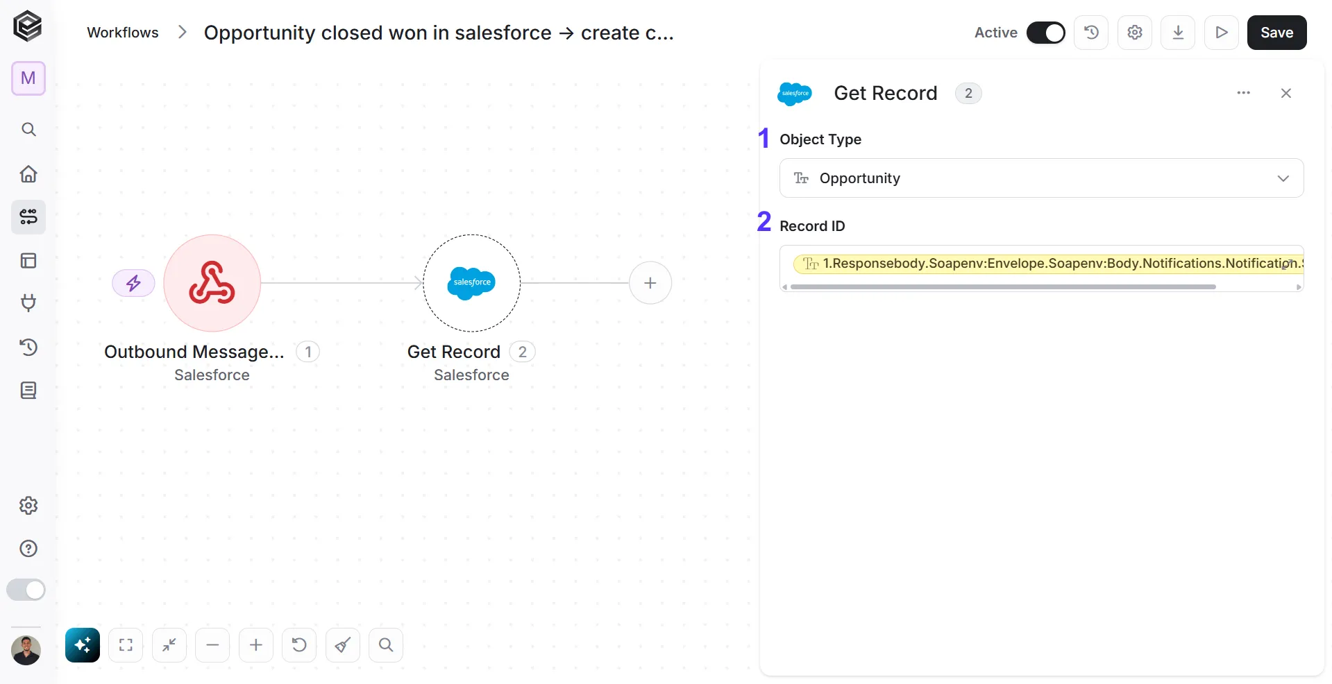Viewport: 1332px width, 684px height.
Task: Save the workflow
Action: coord(1276,33)
